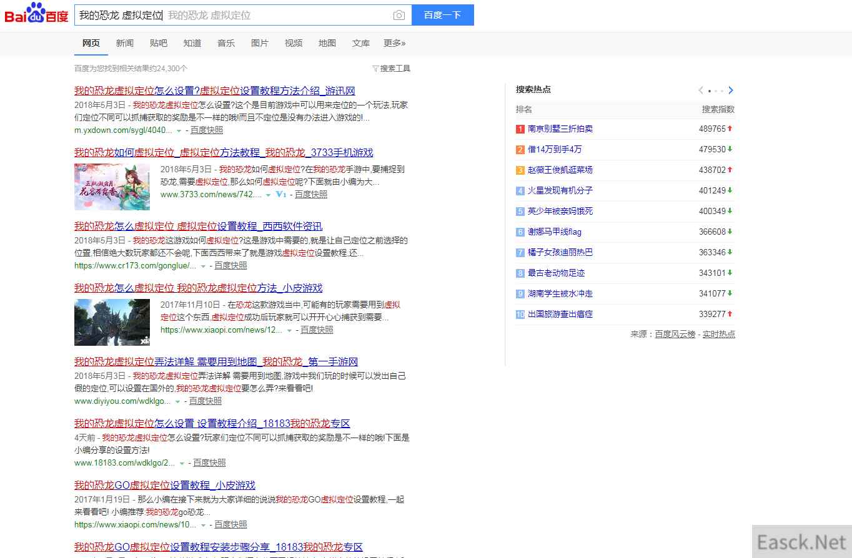
Task: Open camera image search icon
Action: 399,16
